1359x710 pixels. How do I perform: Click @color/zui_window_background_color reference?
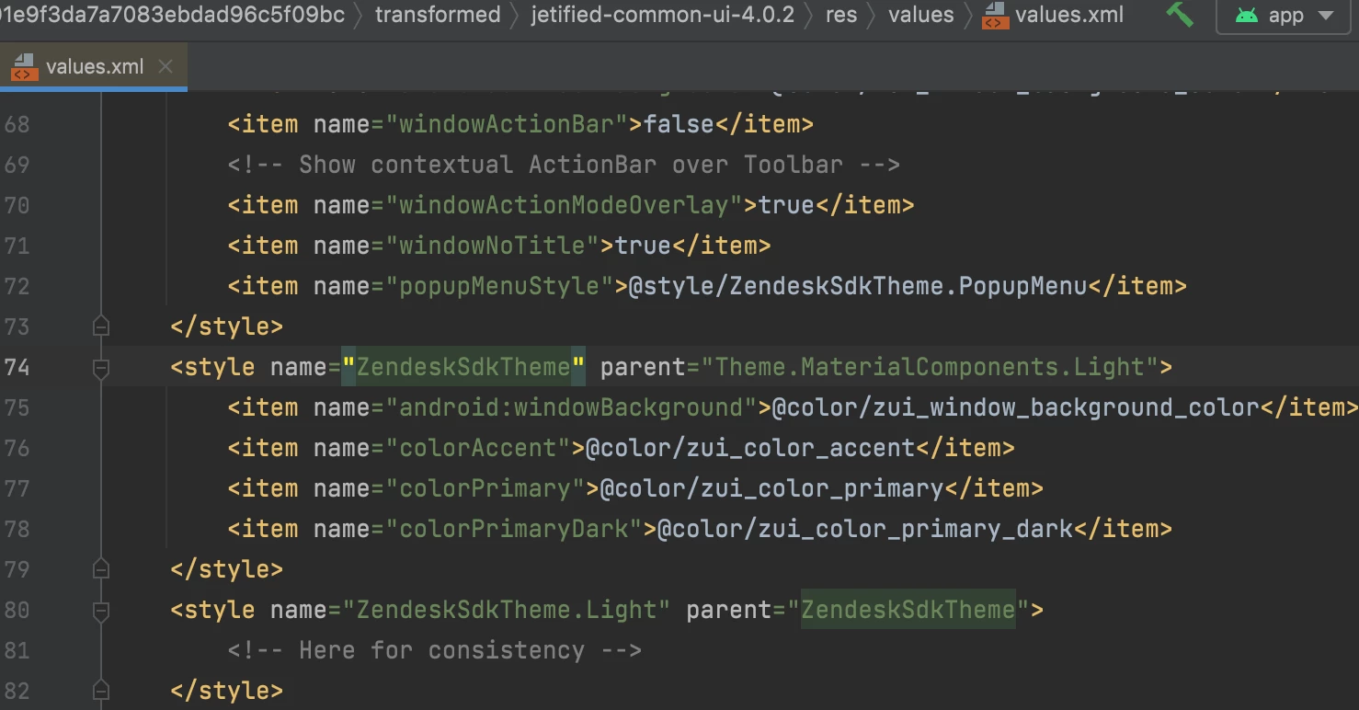tap(1016, 407)
